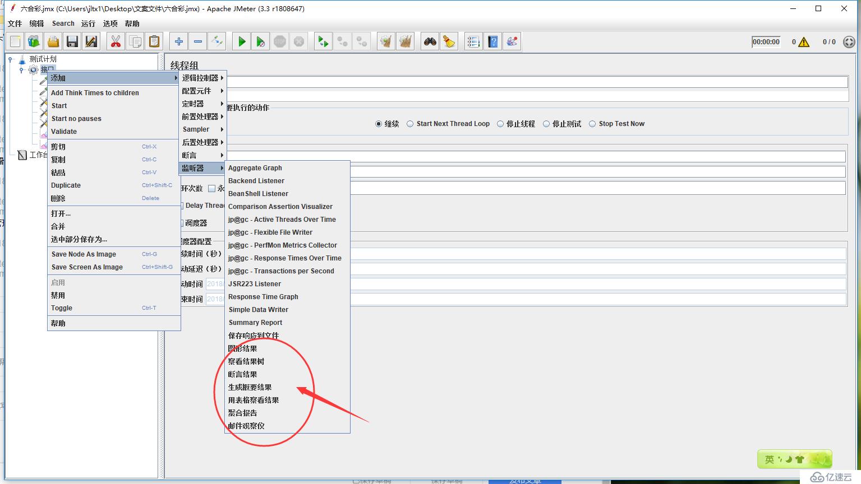861x484 pixels.
Task: Expand the 后置处理器 submenu
Action: pyautogui.click(x=202, y=142)
